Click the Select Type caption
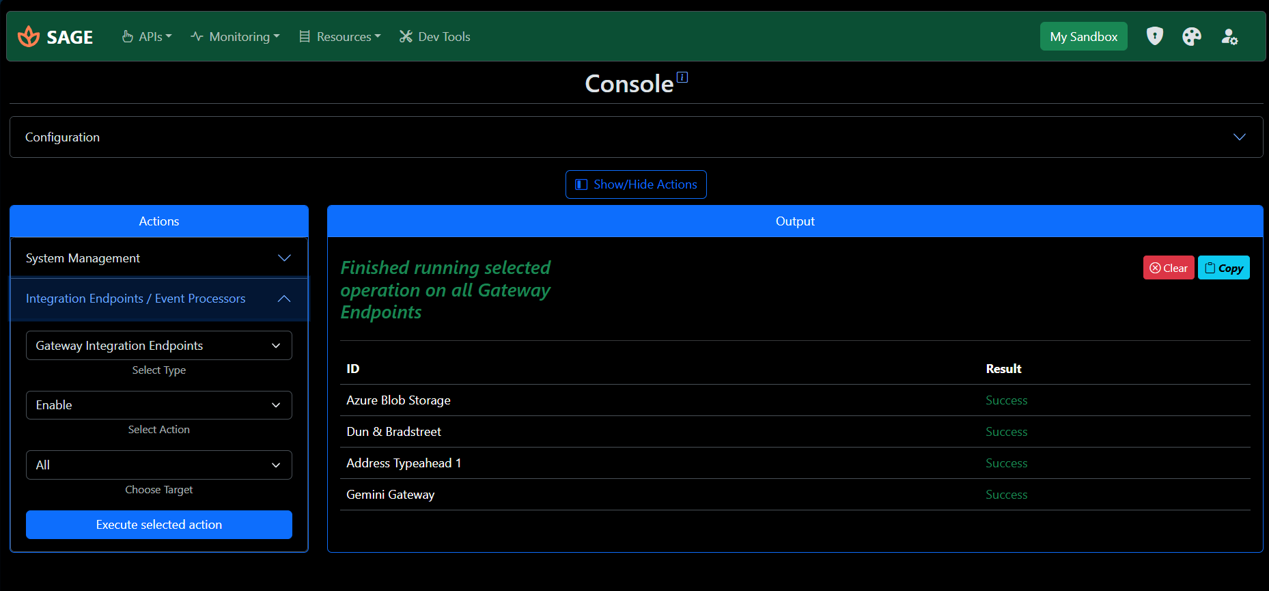Image resolution: width=1269 pixels, height=591 pixels. [159, 370]
